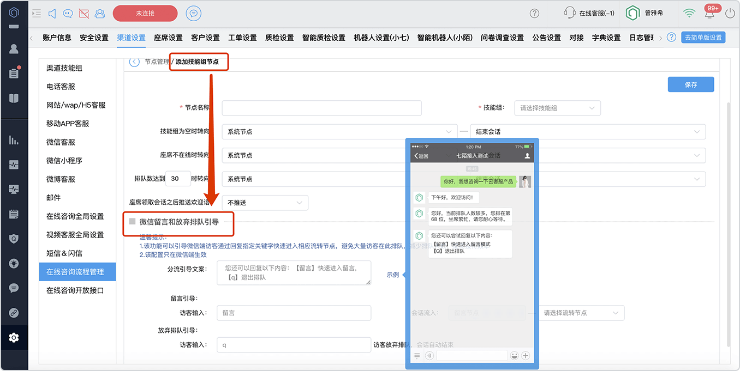
Task: Open the settings gear in left sidebar
Action: (14, 338)
